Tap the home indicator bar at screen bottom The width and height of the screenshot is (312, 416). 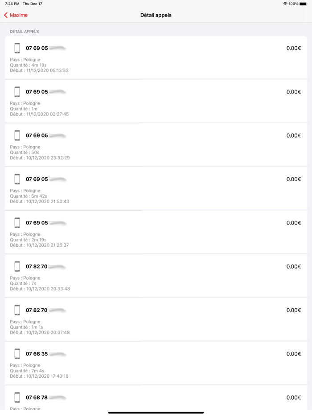click(156, 412)
